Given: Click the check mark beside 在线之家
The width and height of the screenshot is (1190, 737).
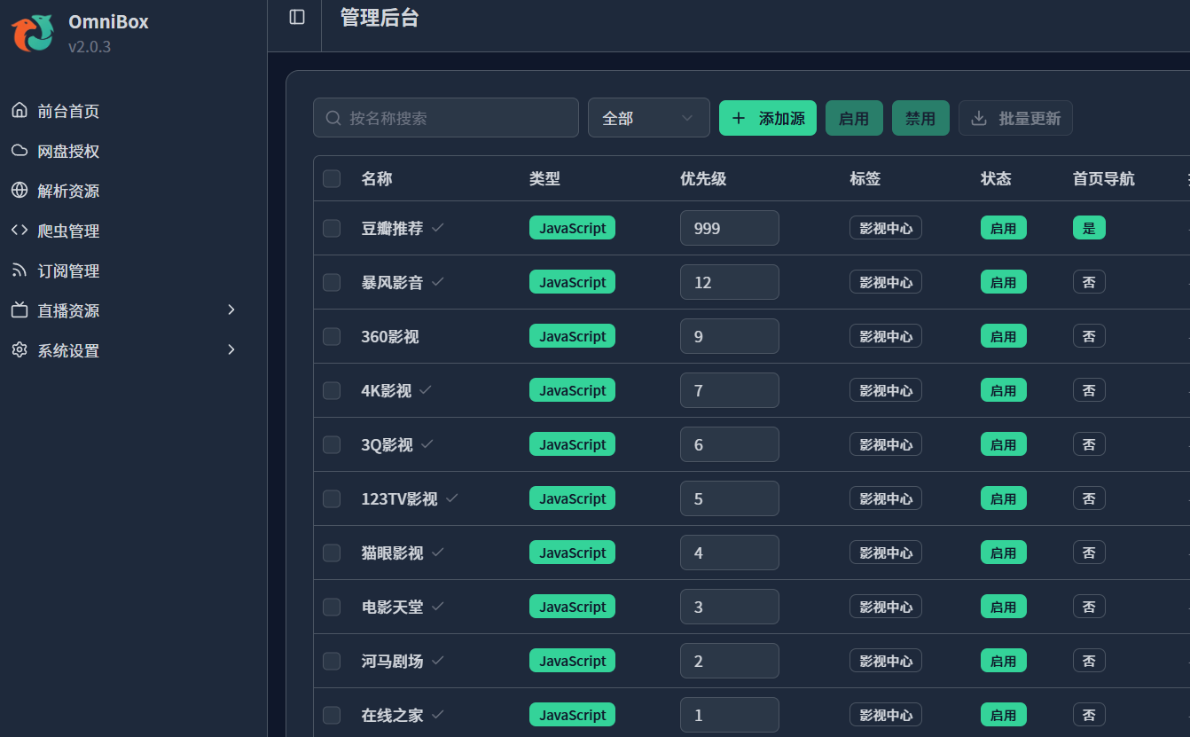Looking at the screenshot, I should tap(437, 715).
